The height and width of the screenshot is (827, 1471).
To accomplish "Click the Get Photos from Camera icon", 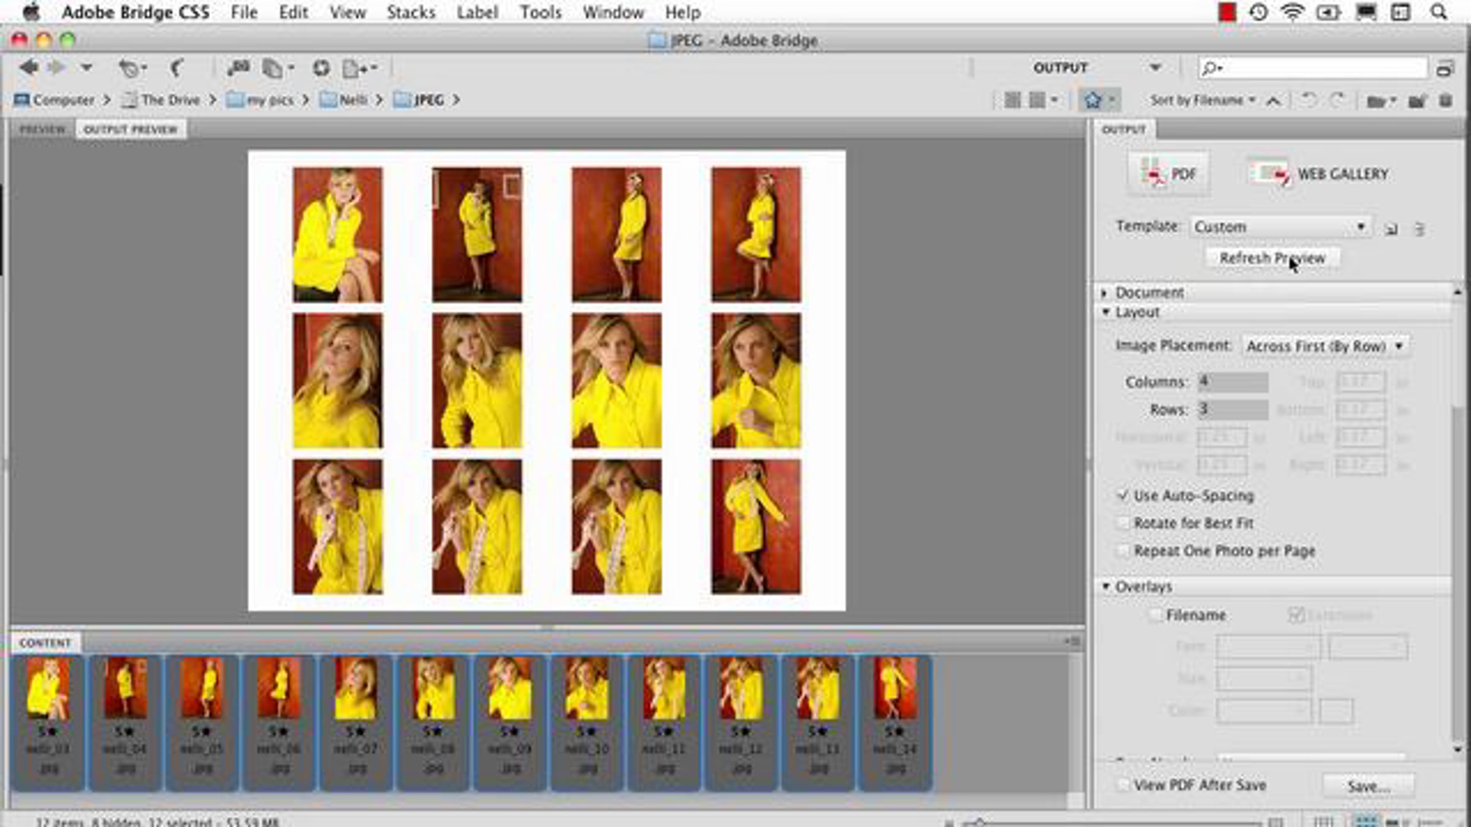I will [x=238, y=68].
